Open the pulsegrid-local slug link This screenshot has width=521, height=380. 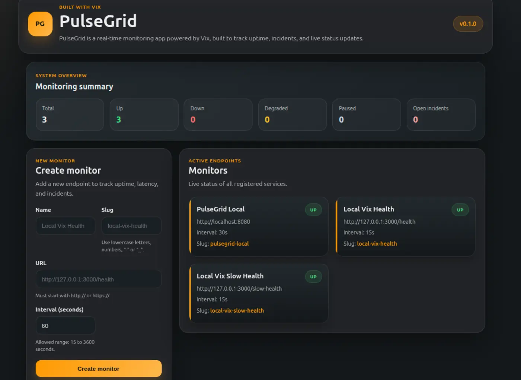[x=230, y=244]
